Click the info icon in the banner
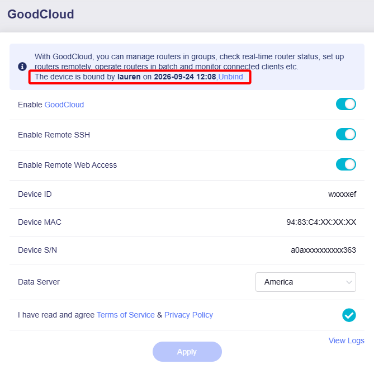 point(22,67)
